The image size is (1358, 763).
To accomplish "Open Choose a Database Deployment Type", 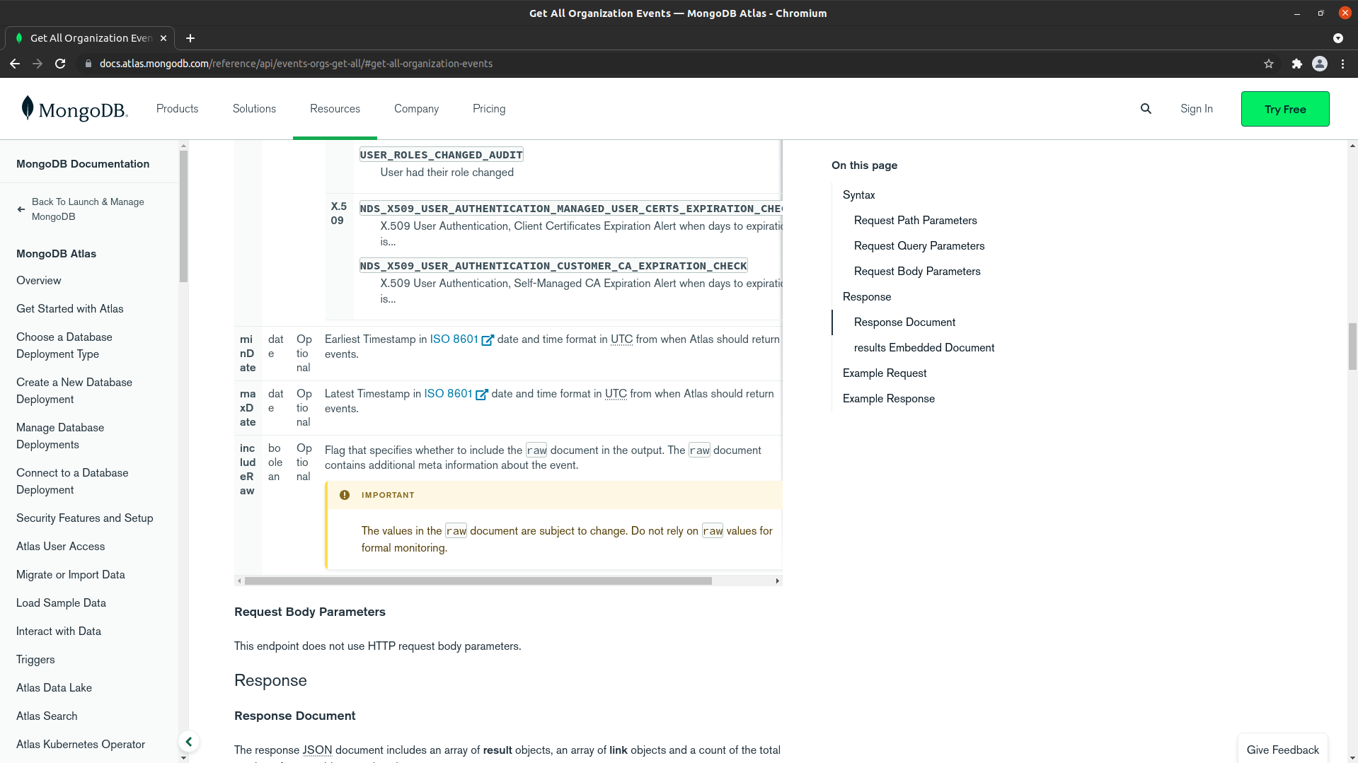I will point(64,346).
